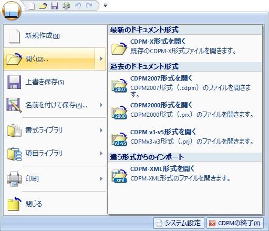Click description 既存のCDPM-X形式ファイルを開きます。

point(183,51)
